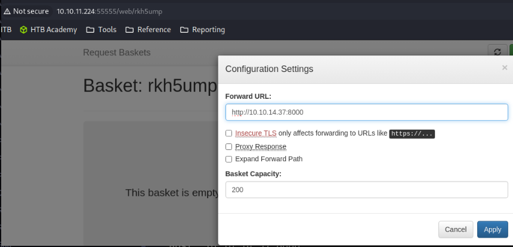Click the Apply button

(492, 229)
